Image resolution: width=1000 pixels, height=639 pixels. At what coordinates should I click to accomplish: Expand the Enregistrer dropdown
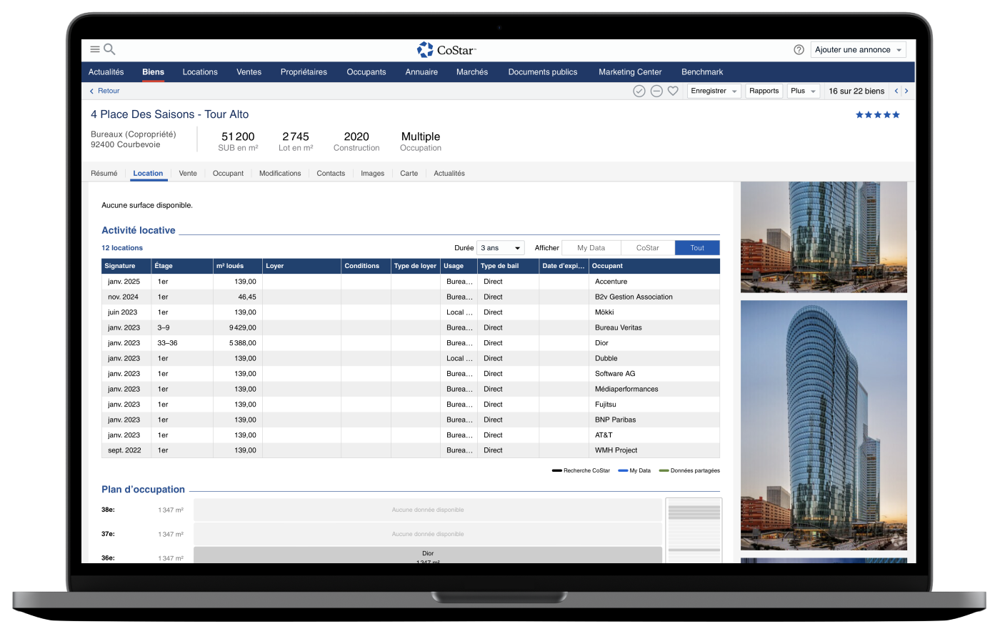click(x=714, y=91)
